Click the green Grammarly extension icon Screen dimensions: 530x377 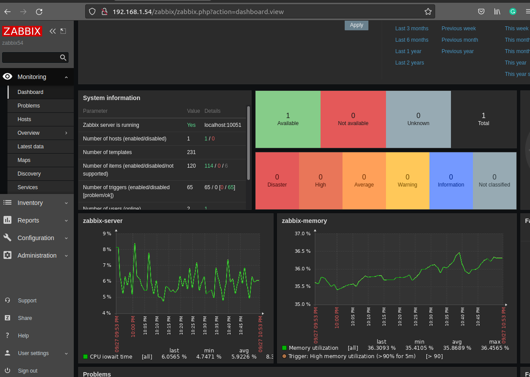(513, 12)
